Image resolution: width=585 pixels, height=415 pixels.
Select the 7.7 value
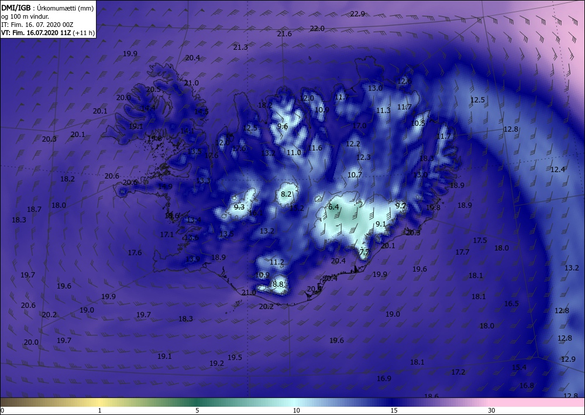pos(364,252)
